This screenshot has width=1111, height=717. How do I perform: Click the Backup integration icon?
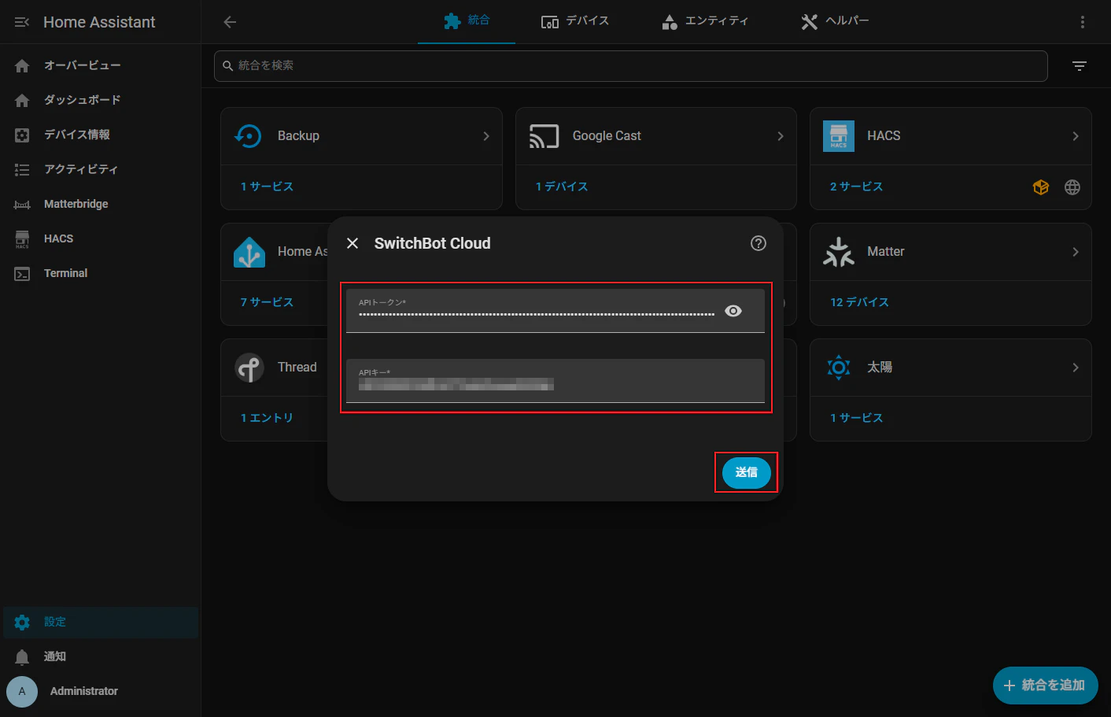coord(249,136)
